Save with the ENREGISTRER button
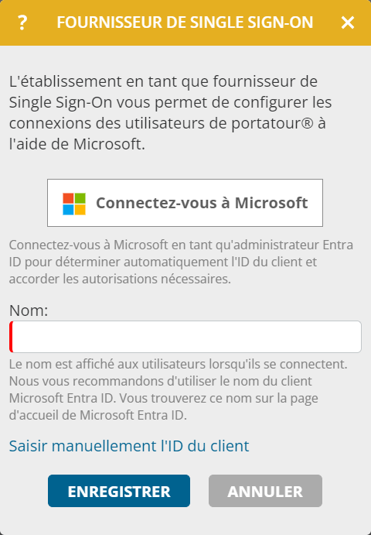This screenshot has height=535, width=371. [119, 491]
